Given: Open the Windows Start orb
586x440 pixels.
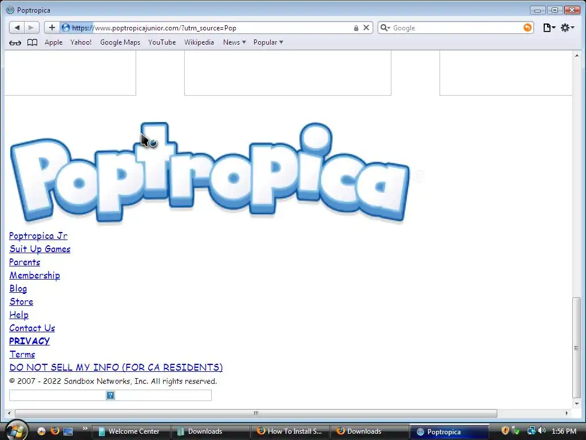Looking at the screenshot, I should pos(16,431).
